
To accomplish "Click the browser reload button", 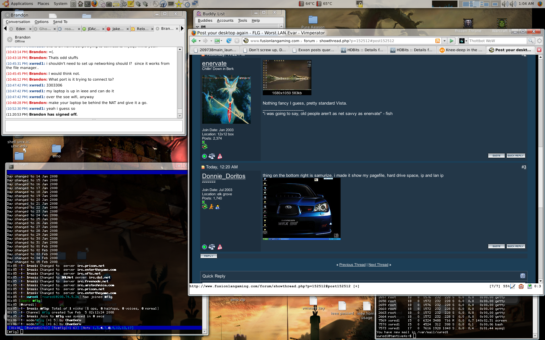I will 229,41.
